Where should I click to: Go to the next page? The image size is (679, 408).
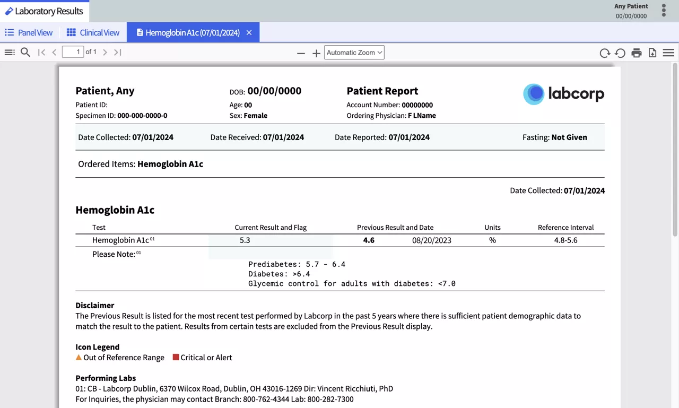click(105, 51)
